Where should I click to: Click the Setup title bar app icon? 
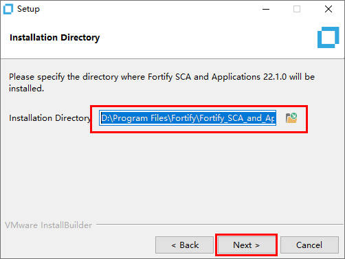tap(8, 9)
